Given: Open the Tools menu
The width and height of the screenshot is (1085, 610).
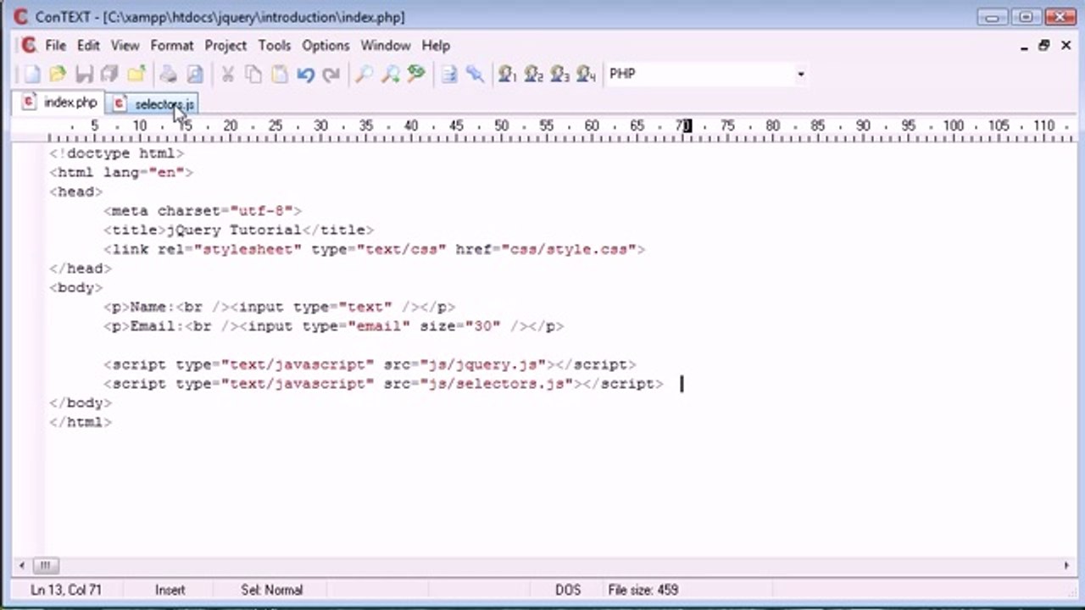Looking at the screenshot, I should (275, 46).
